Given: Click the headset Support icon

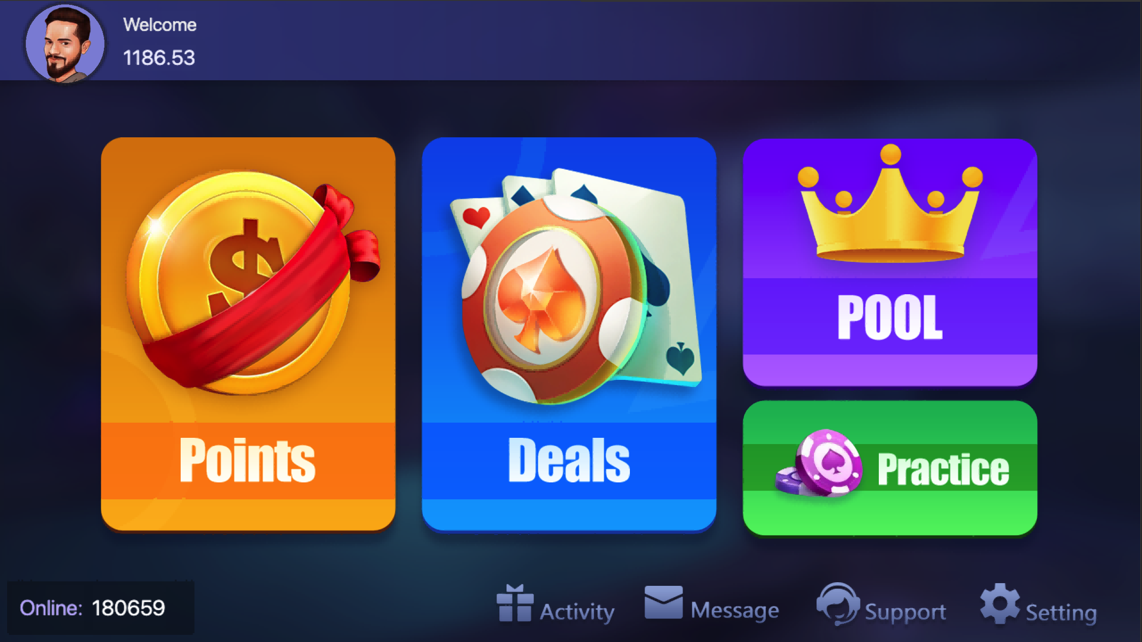Looking at the screenshot, I should tap(838, 604).
